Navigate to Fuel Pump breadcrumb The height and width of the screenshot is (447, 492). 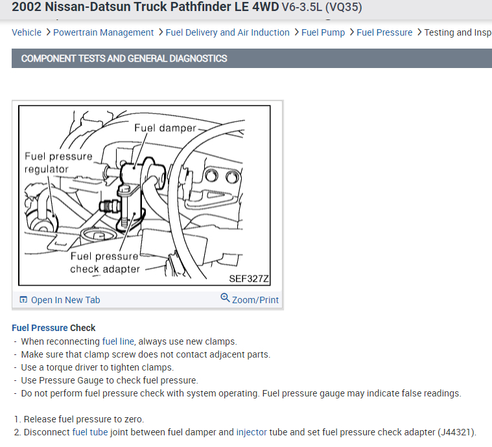click(323, 32)
